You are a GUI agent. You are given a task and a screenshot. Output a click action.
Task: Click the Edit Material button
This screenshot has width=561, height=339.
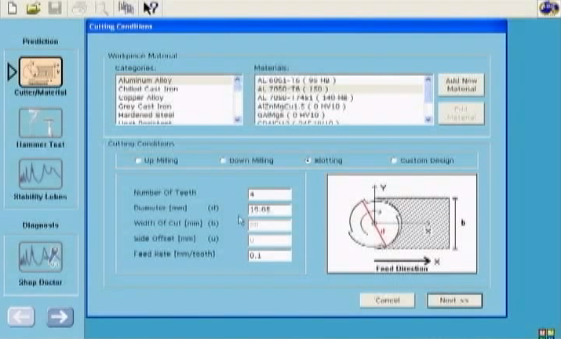461,113
